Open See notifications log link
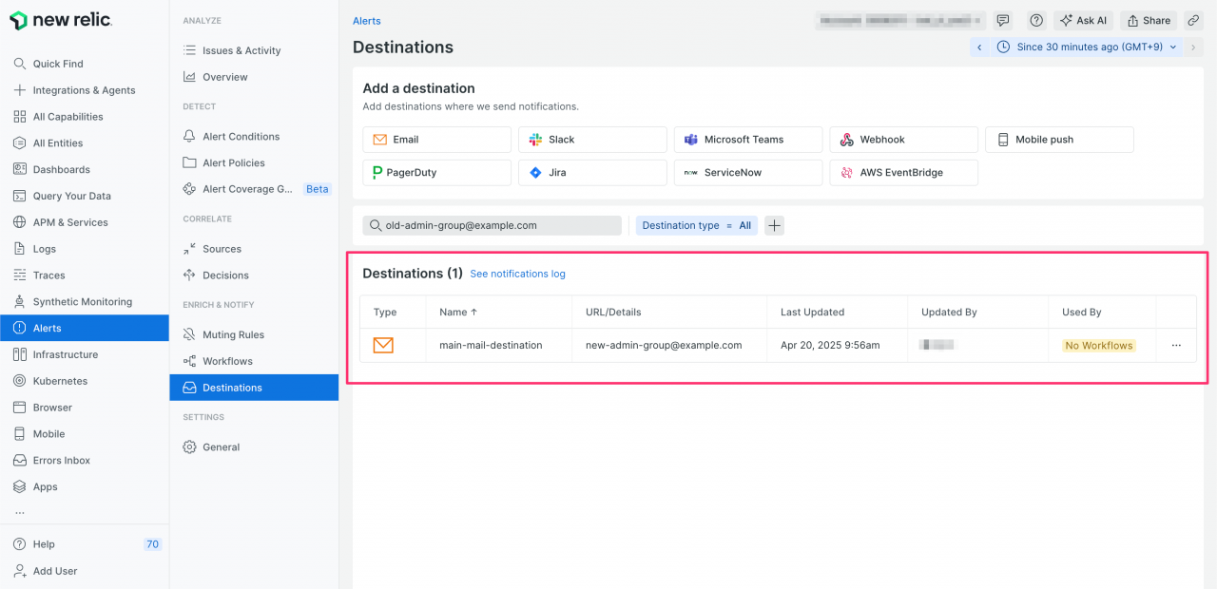 point(517,274)
